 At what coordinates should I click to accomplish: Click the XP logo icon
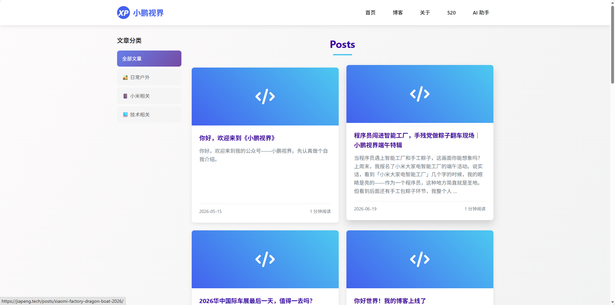click(124, 13)
